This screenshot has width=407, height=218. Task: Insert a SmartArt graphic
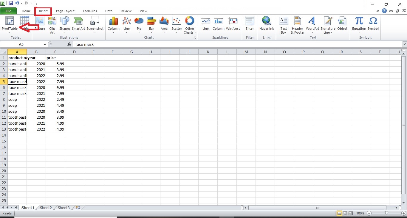coord(78,24)
